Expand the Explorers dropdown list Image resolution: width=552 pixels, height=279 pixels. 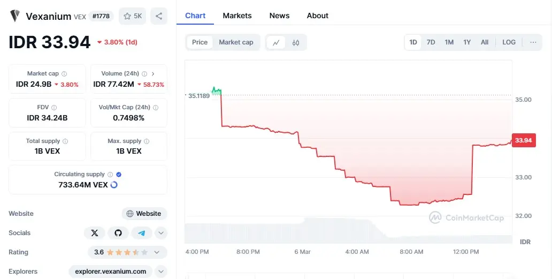pyautogui.click(x=161, y=272)
